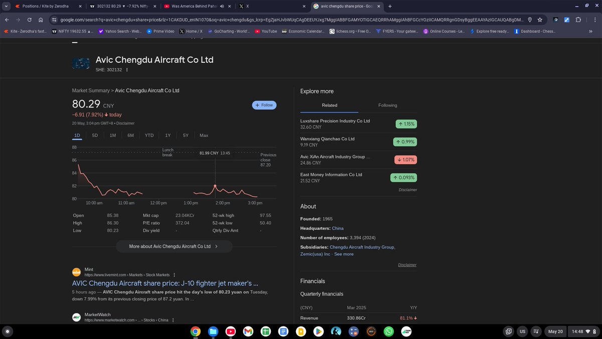Open Chrome three-dot menu

595,20
